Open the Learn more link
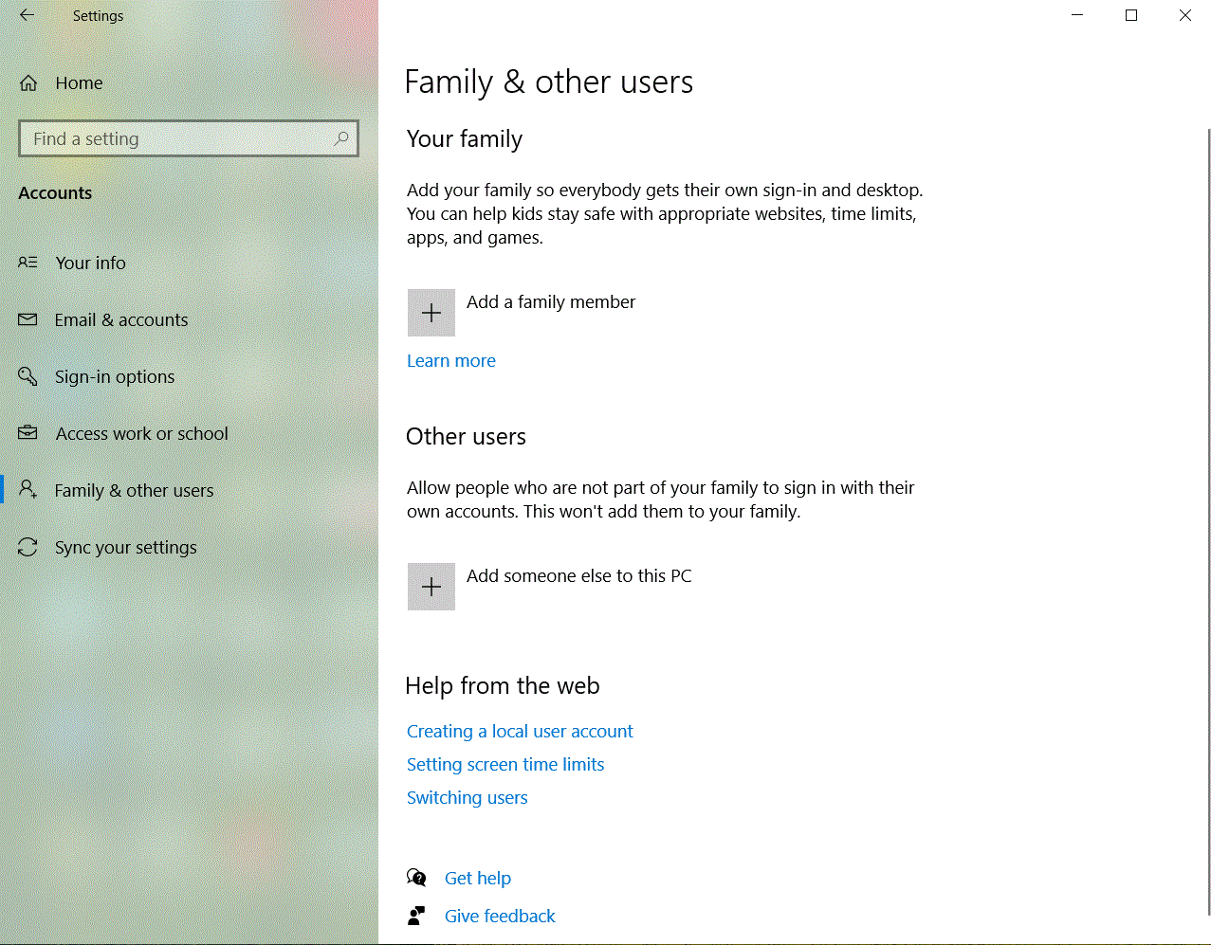Viewport: 1211px width, 945px height. [x=451, y=361]
